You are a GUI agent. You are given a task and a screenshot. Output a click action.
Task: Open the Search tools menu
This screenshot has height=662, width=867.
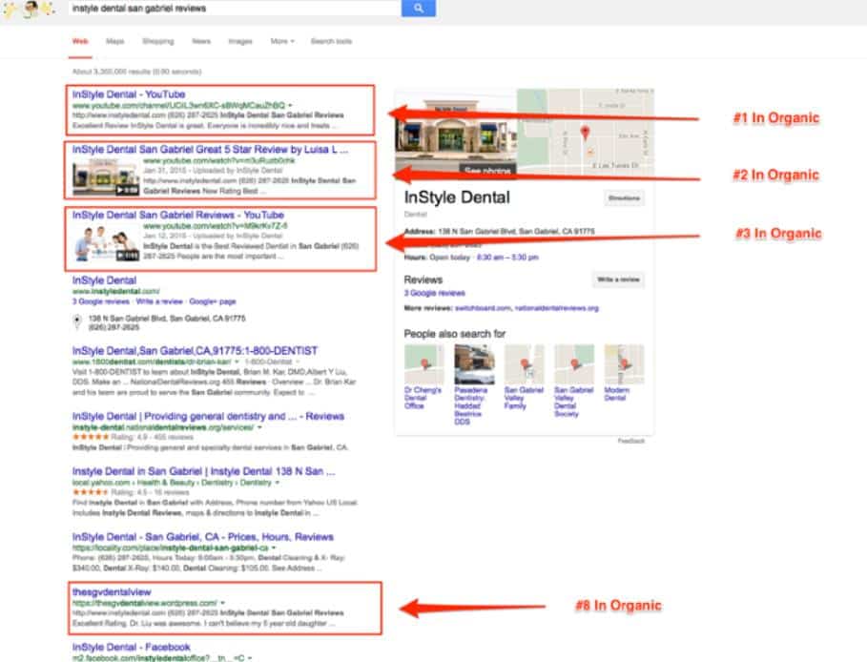(331, 41)
